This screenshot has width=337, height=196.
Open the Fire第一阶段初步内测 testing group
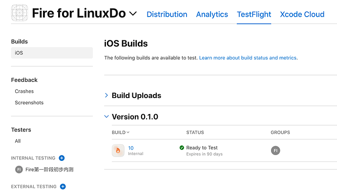click(x=49, y=170)
